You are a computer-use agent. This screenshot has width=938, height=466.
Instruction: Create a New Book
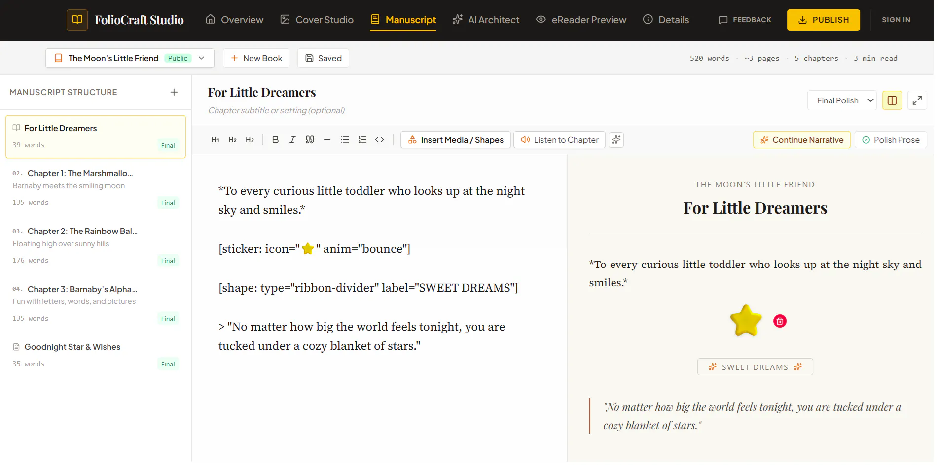tap(256, 58)
